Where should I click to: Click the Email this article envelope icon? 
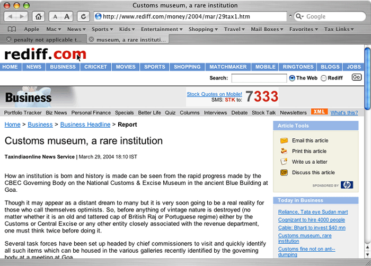tap(284, 141)
